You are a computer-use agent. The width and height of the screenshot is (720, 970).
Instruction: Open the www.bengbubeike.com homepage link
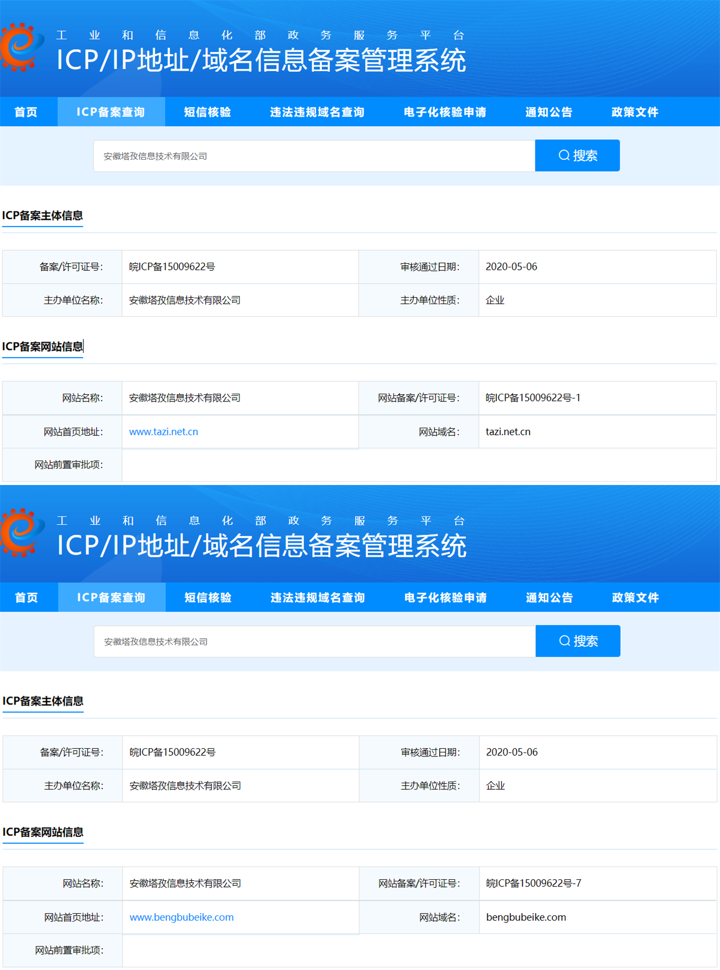(x=181, y=917)
